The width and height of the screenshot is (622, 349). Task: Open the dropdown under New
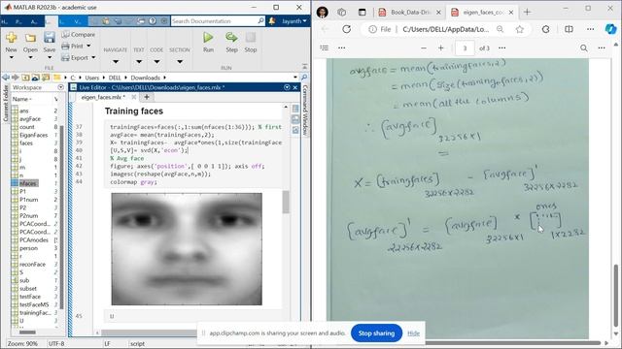tap(11, 58)
